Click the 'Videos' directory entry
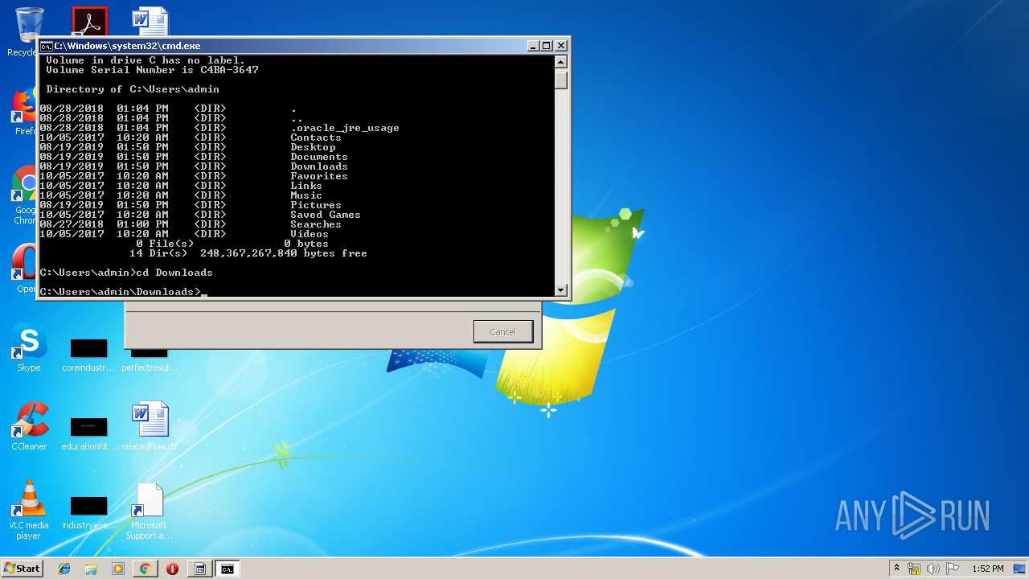 (x=310, y=234)
